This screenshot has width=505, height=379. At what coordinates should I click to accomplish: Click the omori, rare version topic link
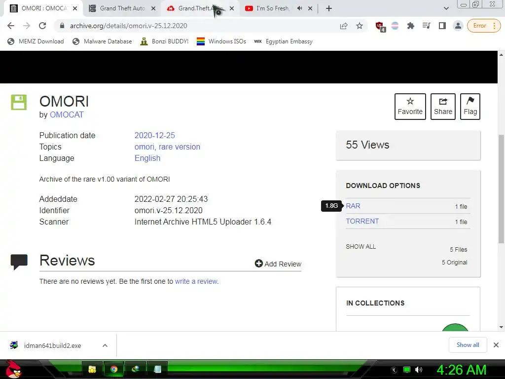pyautogui.click(x=167, y=147)
